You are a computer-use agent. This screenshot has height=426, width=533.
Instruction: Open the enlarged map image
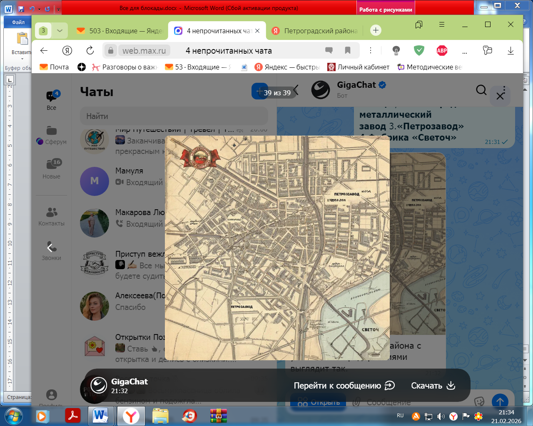point(277,248)
